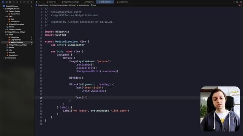Expand the Frameworks group
Screen dimensions: 243x136
click(x=4, y=58)
